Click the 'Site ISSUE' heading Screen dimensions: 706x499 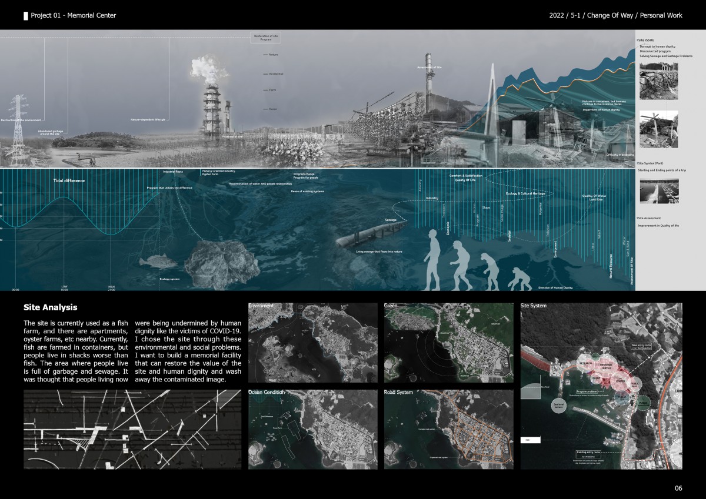click(646, 40)
